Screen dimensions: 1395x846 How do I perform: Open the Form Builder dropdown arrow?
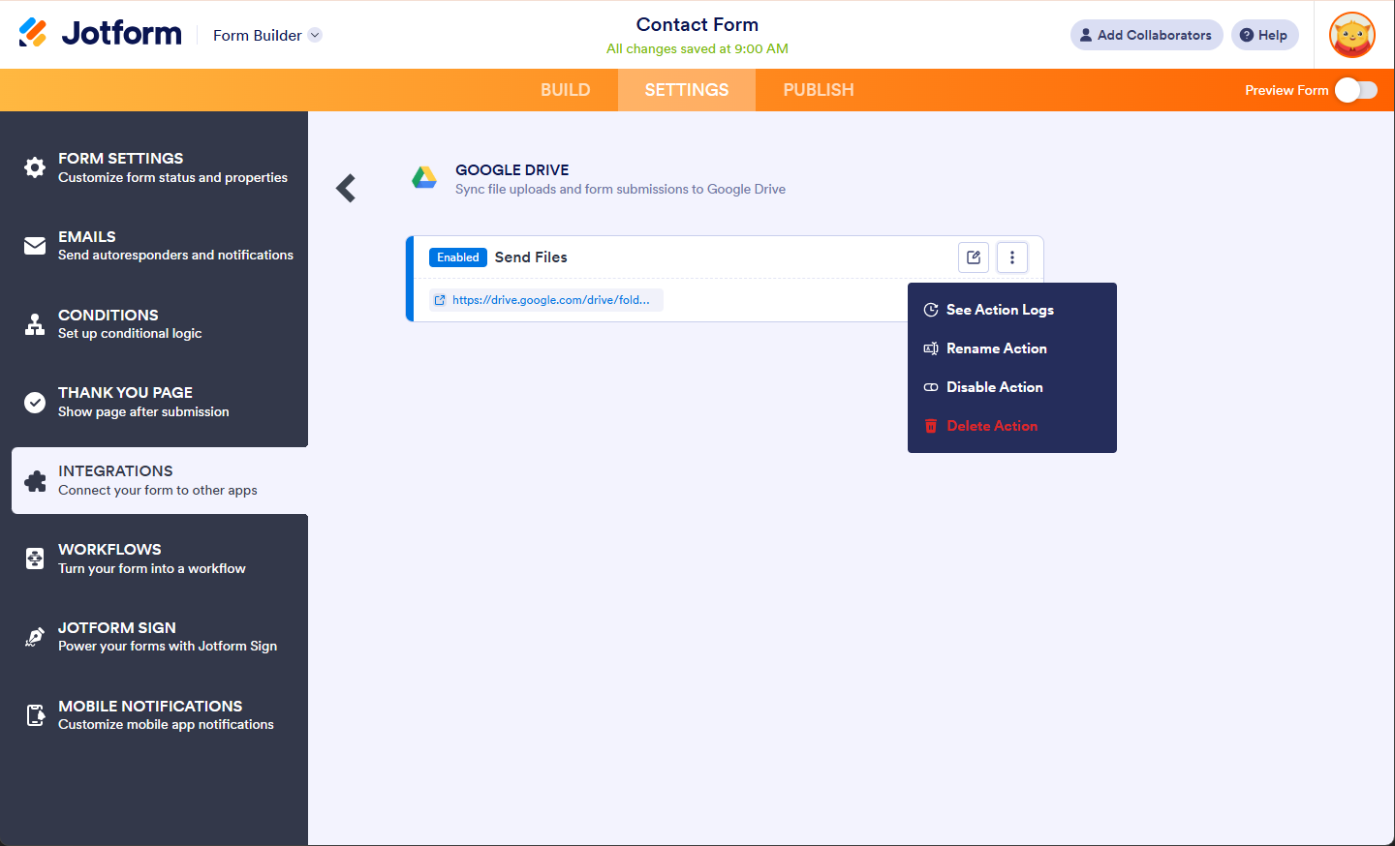[315, 35]
